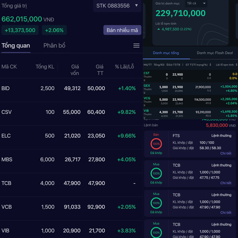This screenshot has width=238, height=238.
Task: Click CSV's market price 60,400
Action: 96,112
